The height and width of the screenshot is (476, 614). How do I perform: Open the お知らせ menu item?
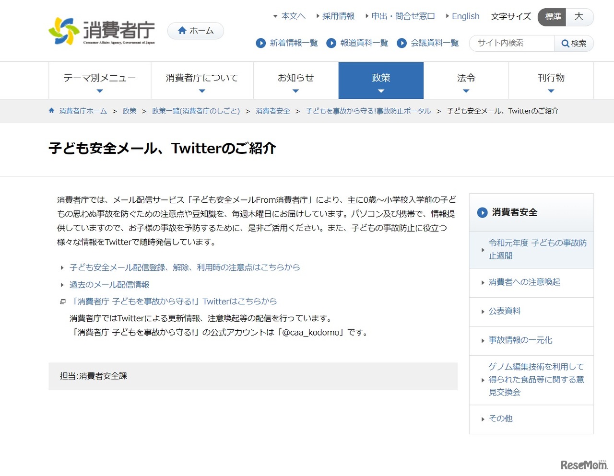coord(295,77)
